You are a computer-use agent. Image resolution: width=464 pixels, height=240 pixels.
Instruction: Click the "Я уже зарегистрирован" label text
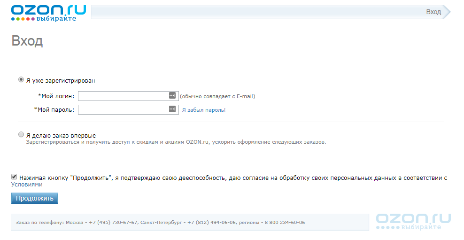(x=61, y=81)
